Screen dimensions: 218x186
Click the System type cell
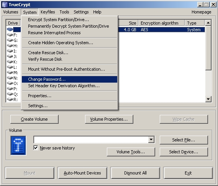194,30
